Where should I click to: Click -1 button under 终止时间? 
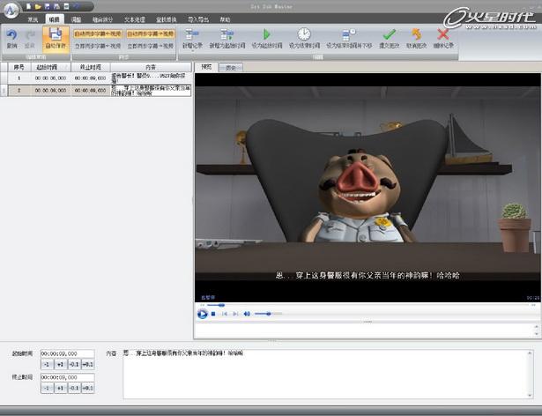pos(47,389)
